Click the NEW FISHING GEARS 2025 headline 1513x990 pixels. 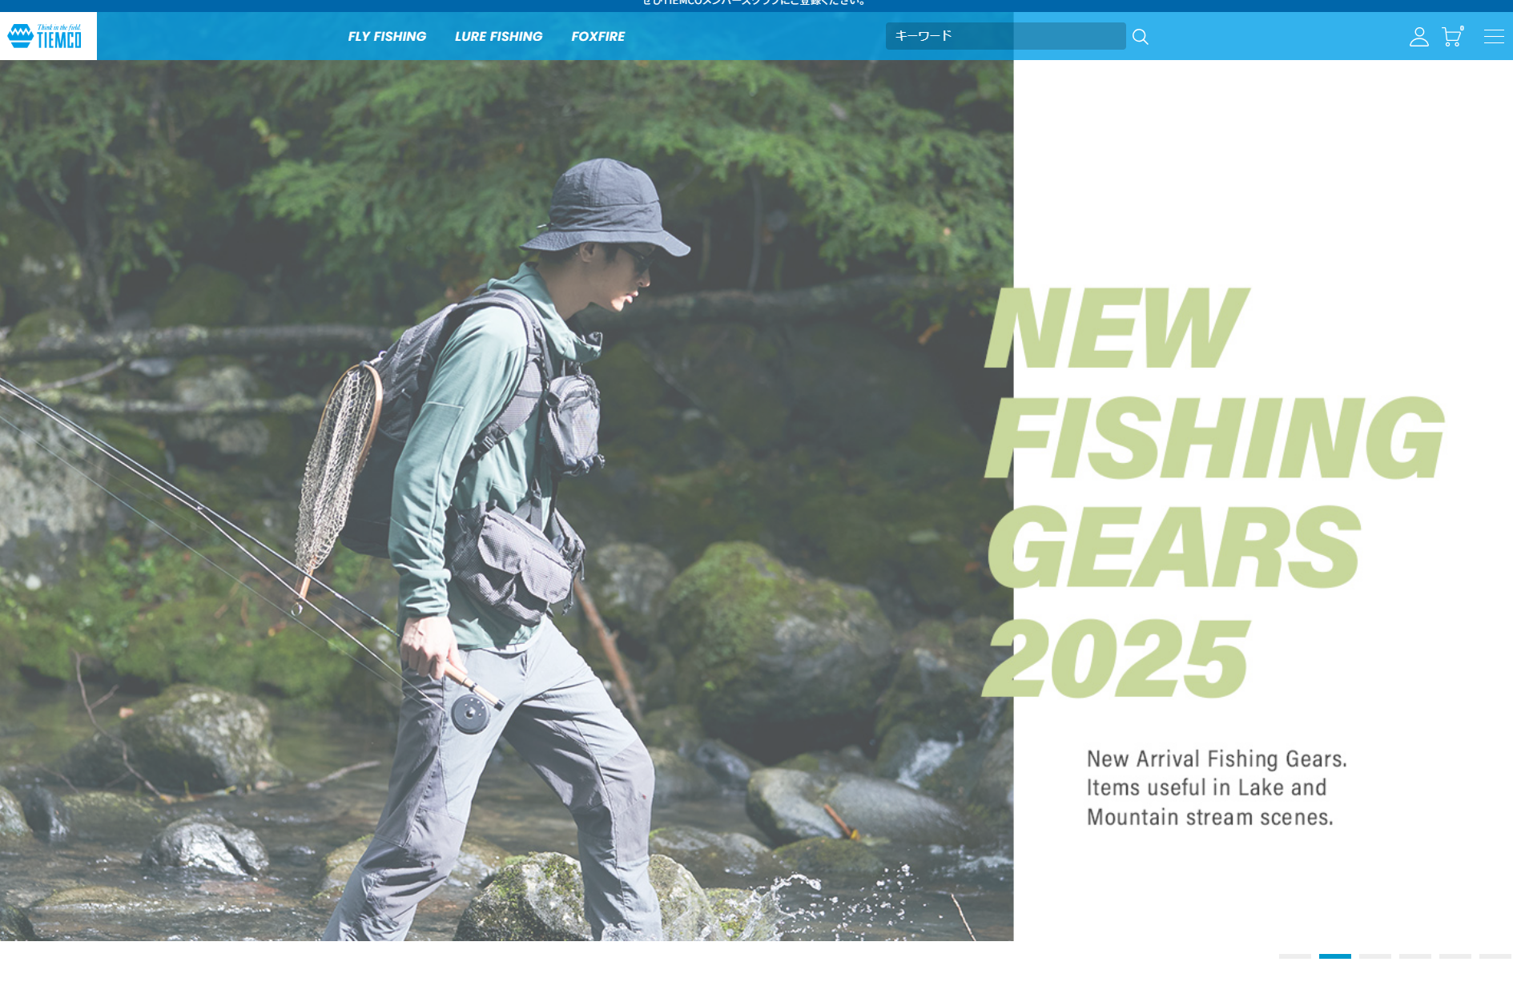1213,493
